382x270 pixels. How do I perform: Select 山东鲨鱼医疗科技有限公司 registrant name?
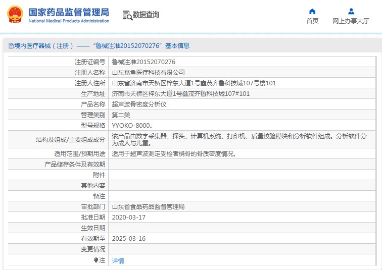click(148, 73)
